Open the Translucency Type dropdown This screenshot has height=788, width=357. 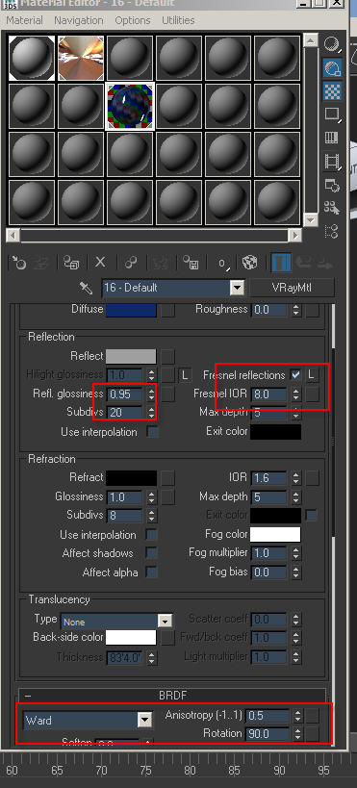pos(116,622)
